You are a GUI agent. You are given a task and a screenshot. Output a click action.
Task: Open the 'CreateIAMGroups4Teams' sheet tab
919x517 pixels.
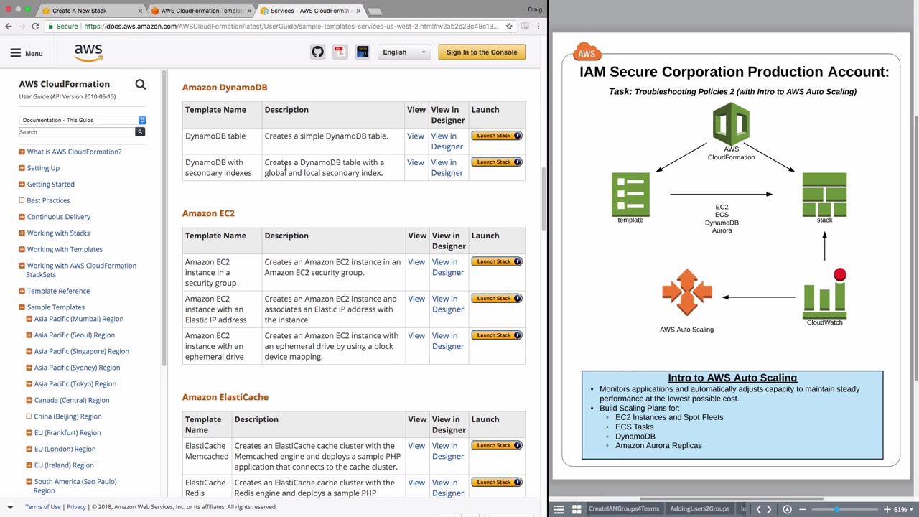(624, 509)
